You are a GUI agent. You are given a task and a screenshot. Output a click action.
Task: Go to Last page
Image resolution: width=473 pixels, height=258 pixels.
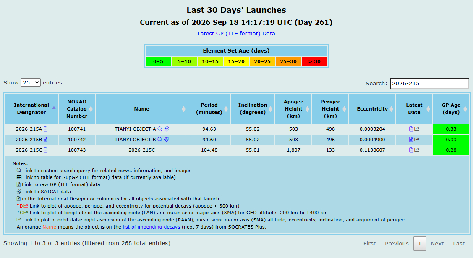[x=459, y=243]
